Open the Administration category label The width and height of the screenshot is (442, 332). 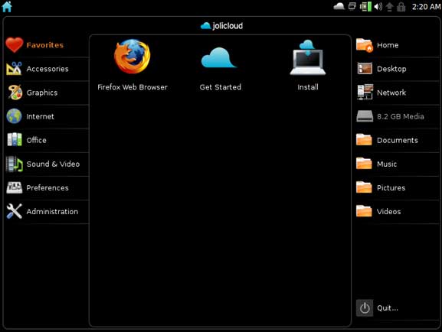point(52,212)
